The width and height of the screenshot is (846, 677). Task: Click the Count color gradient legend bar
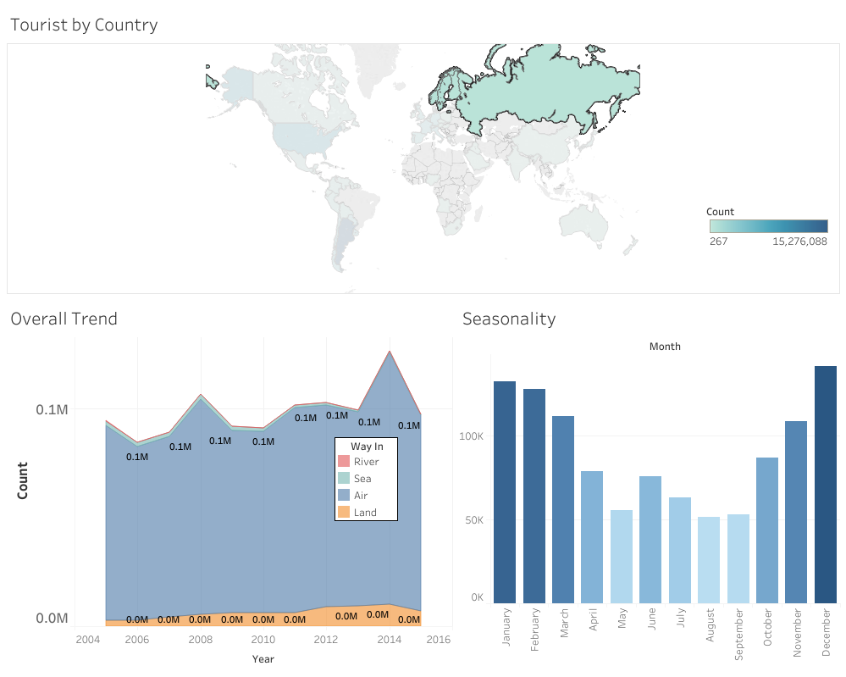coord(768,226)
